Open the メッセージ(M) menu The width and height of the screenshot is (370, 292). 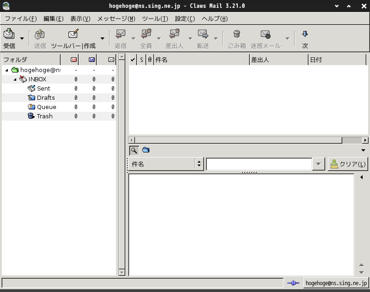pyautogui.click(x=117, y=18)
